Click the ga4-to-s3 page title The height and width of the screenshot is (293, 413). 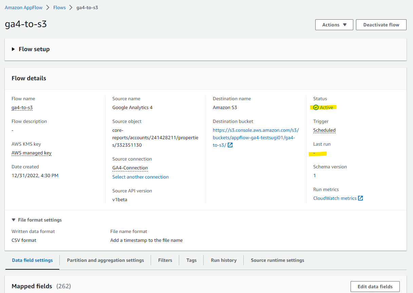pos(26,24)
